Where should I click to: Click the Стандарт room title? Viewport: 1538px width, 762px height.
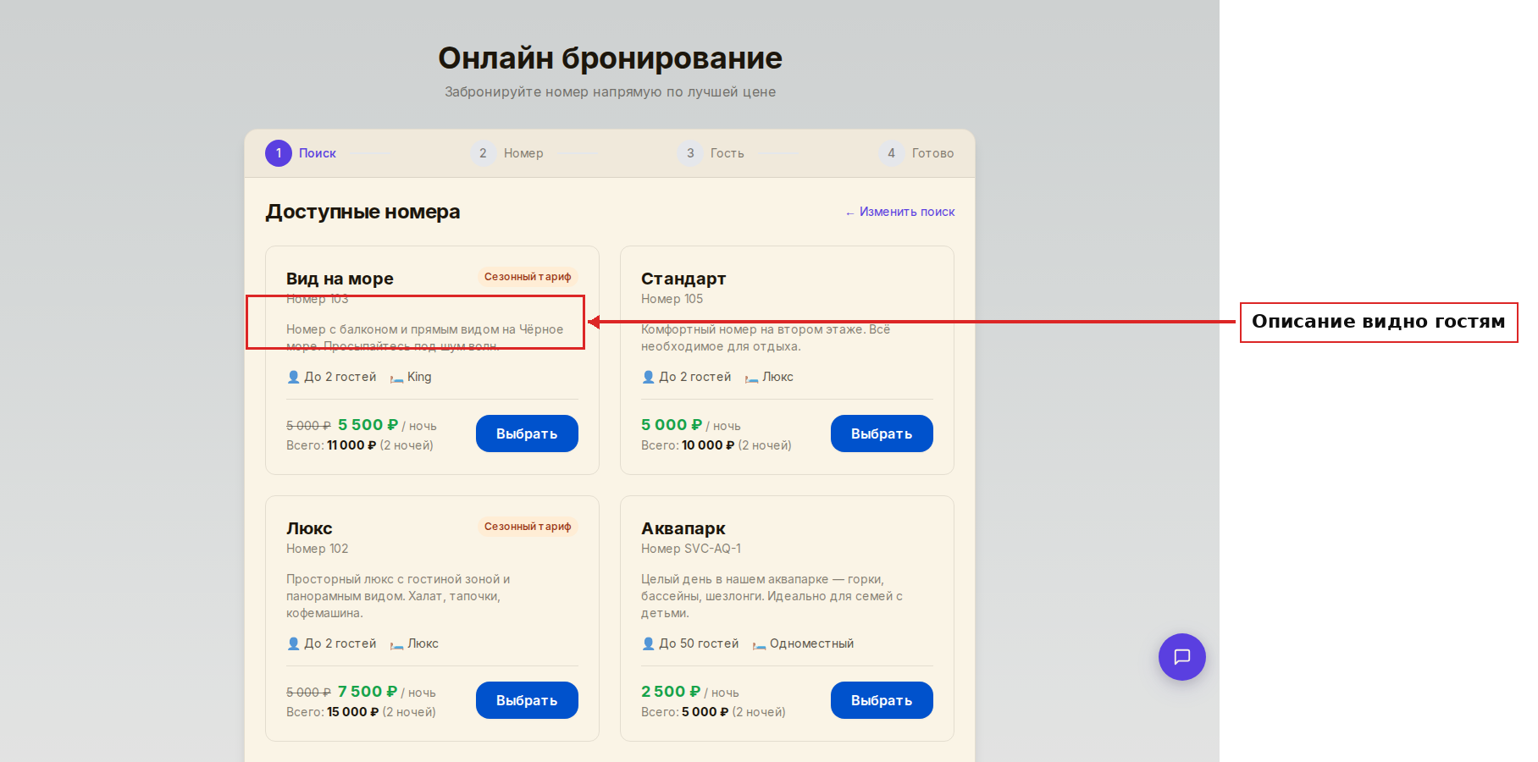pos(683,279)
